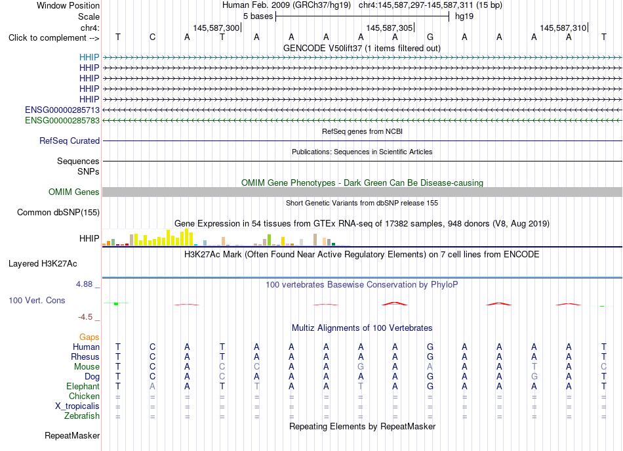Open the 'RefSeq genes from NCBI' track title
The height and width of the screenshot is (451, 623).
click(x=362, y=131)
